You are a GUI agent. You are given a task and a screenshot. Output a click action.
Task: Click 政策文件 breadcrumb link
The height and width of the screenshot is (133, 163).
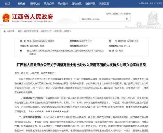[68, 31]
